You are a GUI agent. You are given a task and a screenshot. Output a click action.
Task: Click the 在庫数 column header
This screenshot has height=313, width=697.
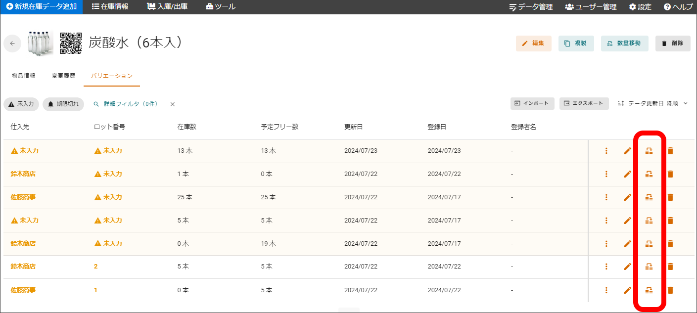point(187,127)
